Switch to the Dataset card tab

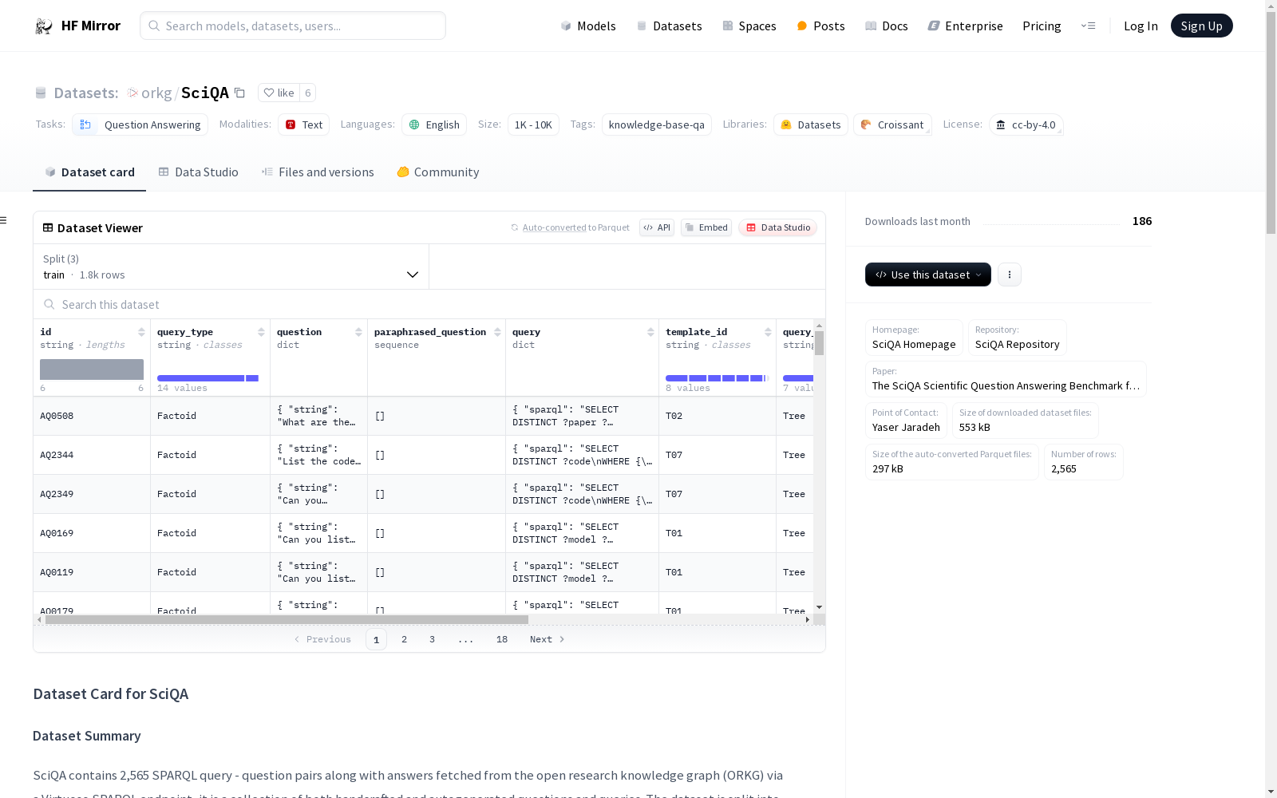click(89, 172)
